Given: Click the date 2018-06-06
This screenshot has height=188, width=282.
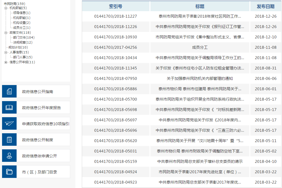Looking at the screenshot, I should [266, 79].
